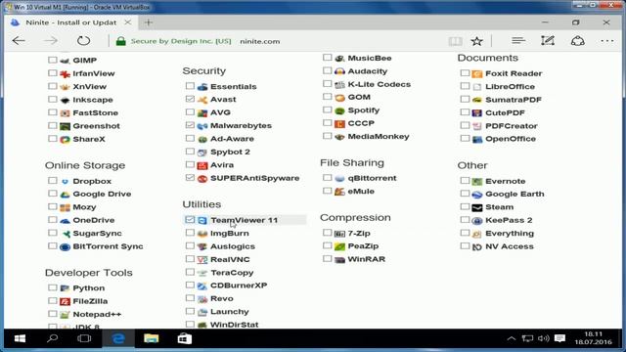Viewport: 626px width, 352px height.
Task: Click the Python icon
Action: [x=65, y=288]
